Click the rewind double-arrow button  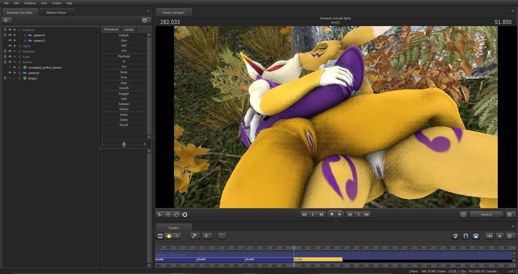coord(304,215)
